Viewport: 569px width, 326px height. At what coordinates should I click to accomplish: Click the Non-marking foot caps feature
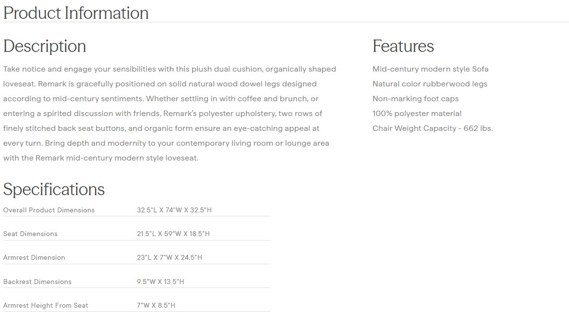(x=415, y=99)
